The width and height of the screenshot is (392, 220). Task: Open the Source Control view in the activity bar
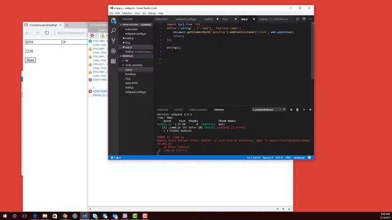tap(113, 41)
